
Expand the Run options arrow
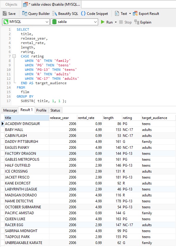coord(116,22)
